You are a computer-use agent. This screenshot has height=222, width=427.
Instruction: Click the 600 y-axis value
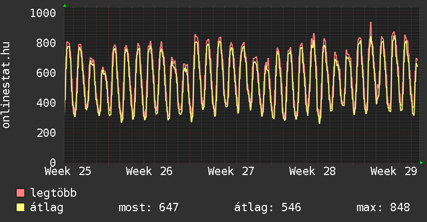tap(46, 73)
